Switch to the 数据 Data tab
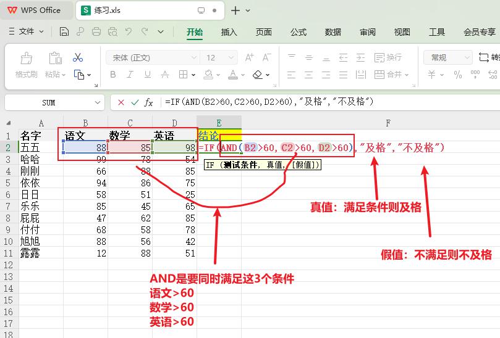Viewport: 500px width, 338px height. point(333,32)
